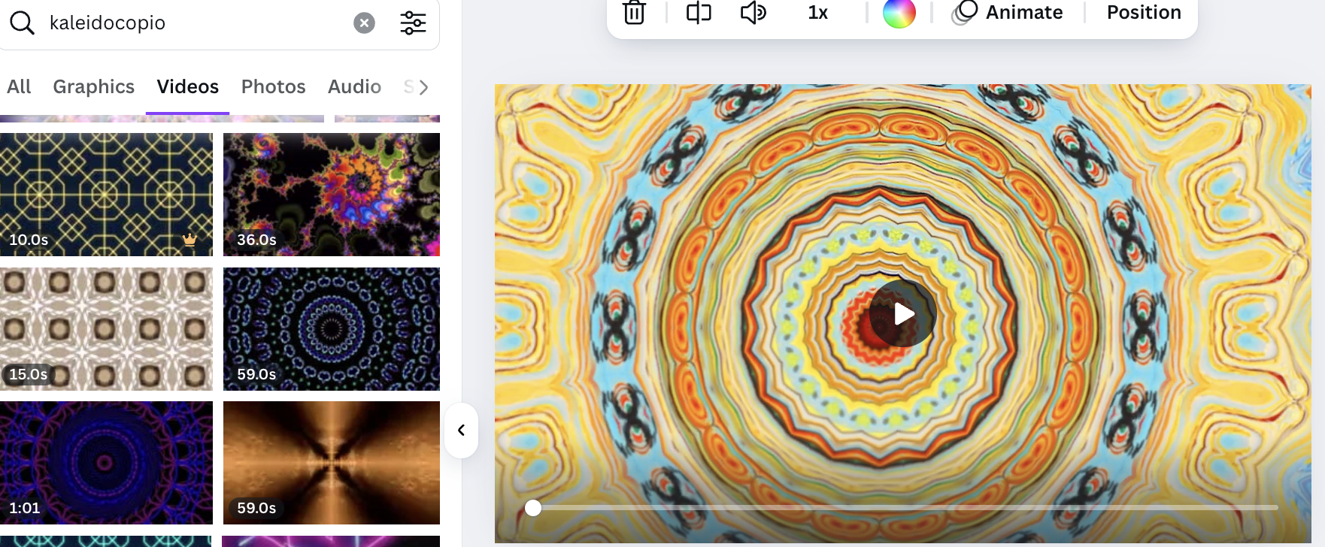
Task: Click the kaleidocopio search input field
Action: [x=196, y=23]
